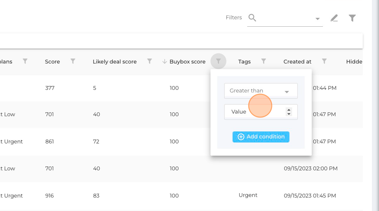Screen dimensions: 379x211
Task: Click Buybox score 100 in the 377 row
Action: click(174, 88)
